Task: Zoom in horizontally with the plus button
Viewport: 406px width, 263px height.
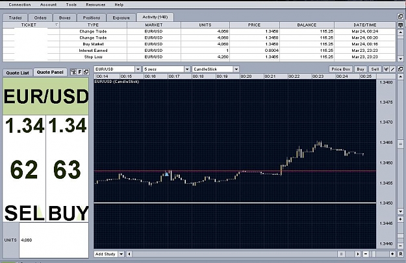Action: pyautogui.click(x=392, y=254)
